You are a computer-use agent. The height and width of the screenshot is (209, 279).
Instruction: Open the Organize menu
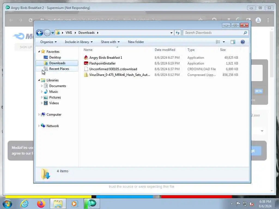pyautogui.click(x=48, y=42)
